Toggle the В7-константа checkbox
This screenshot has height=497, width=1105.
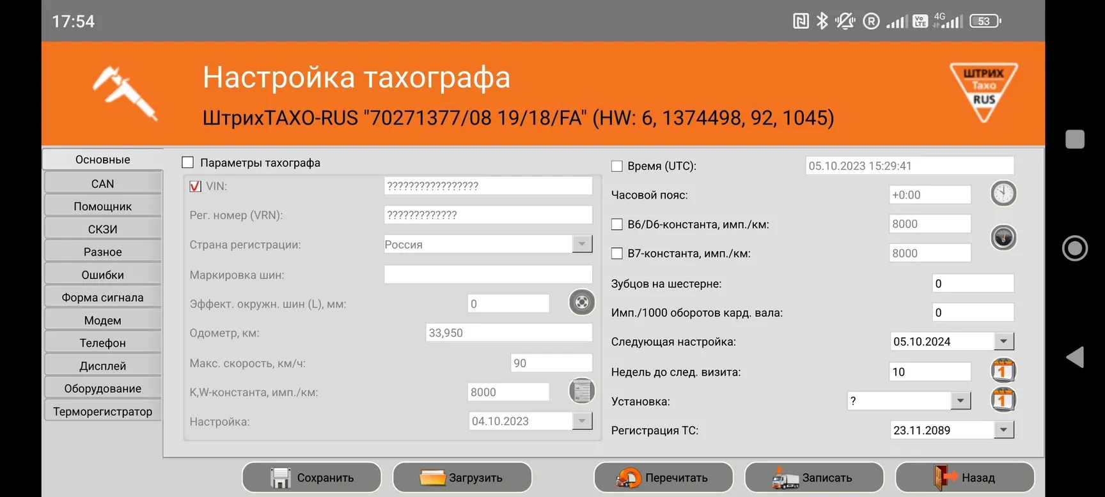click(x=617, y=254)
